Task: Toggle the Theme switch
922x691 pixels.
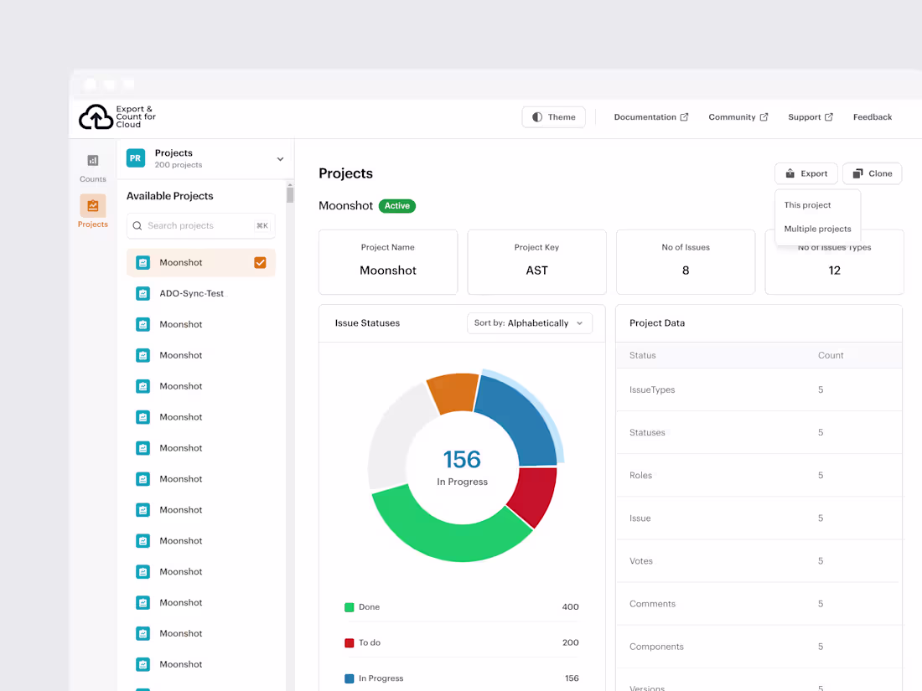Action: 553,116
